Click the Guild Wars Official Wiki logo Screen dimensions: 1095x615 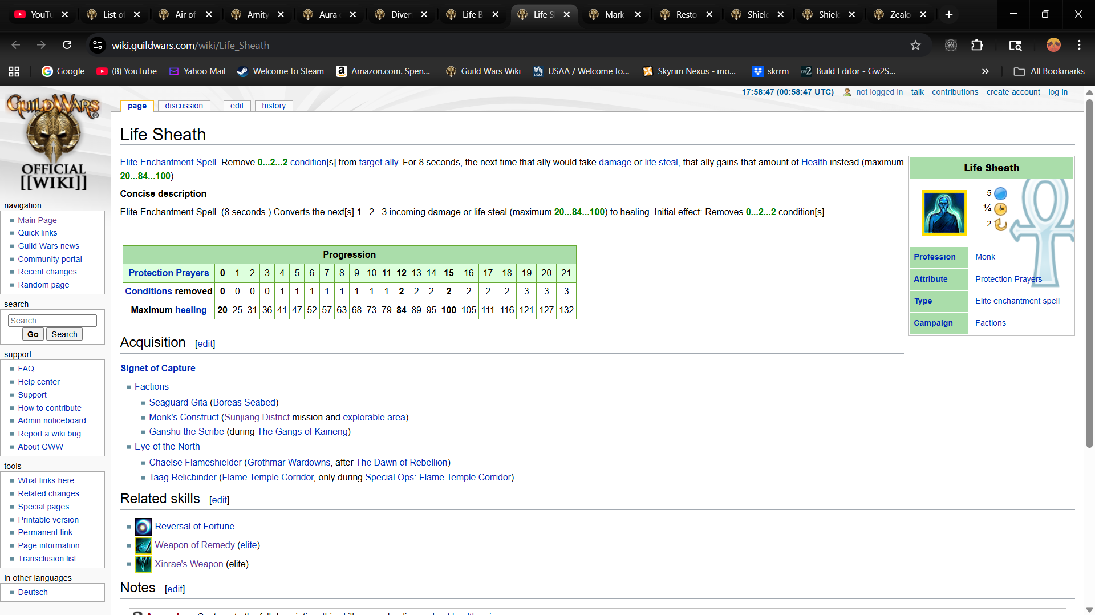(x=53, y=142)
